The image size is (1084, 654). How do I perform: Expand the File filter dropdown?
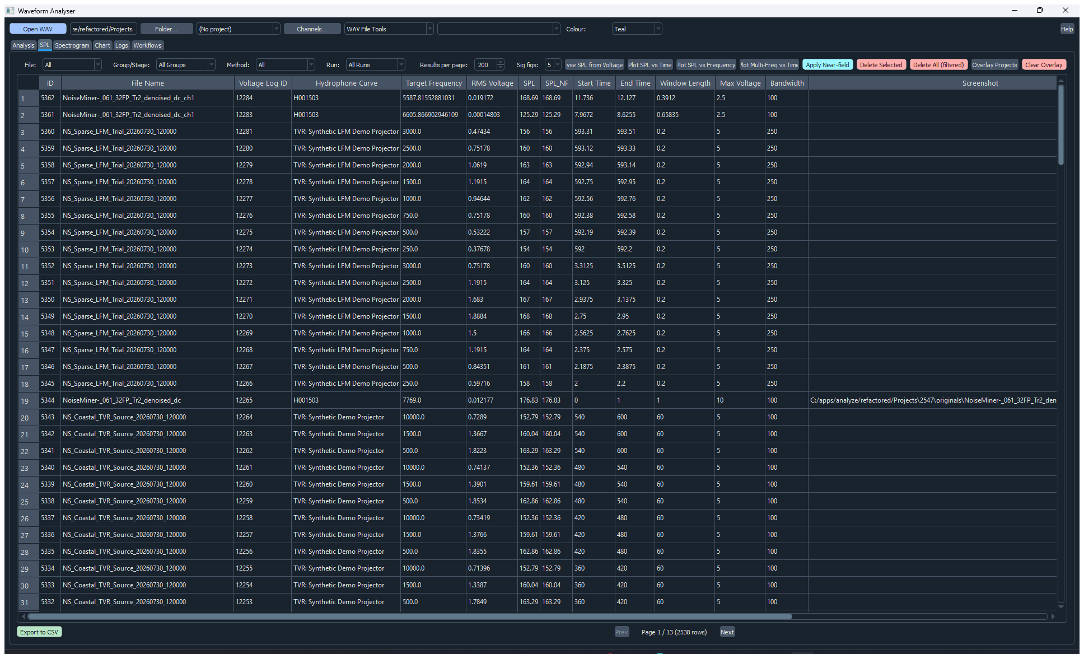pyautogui.click(x=72, y=65)
